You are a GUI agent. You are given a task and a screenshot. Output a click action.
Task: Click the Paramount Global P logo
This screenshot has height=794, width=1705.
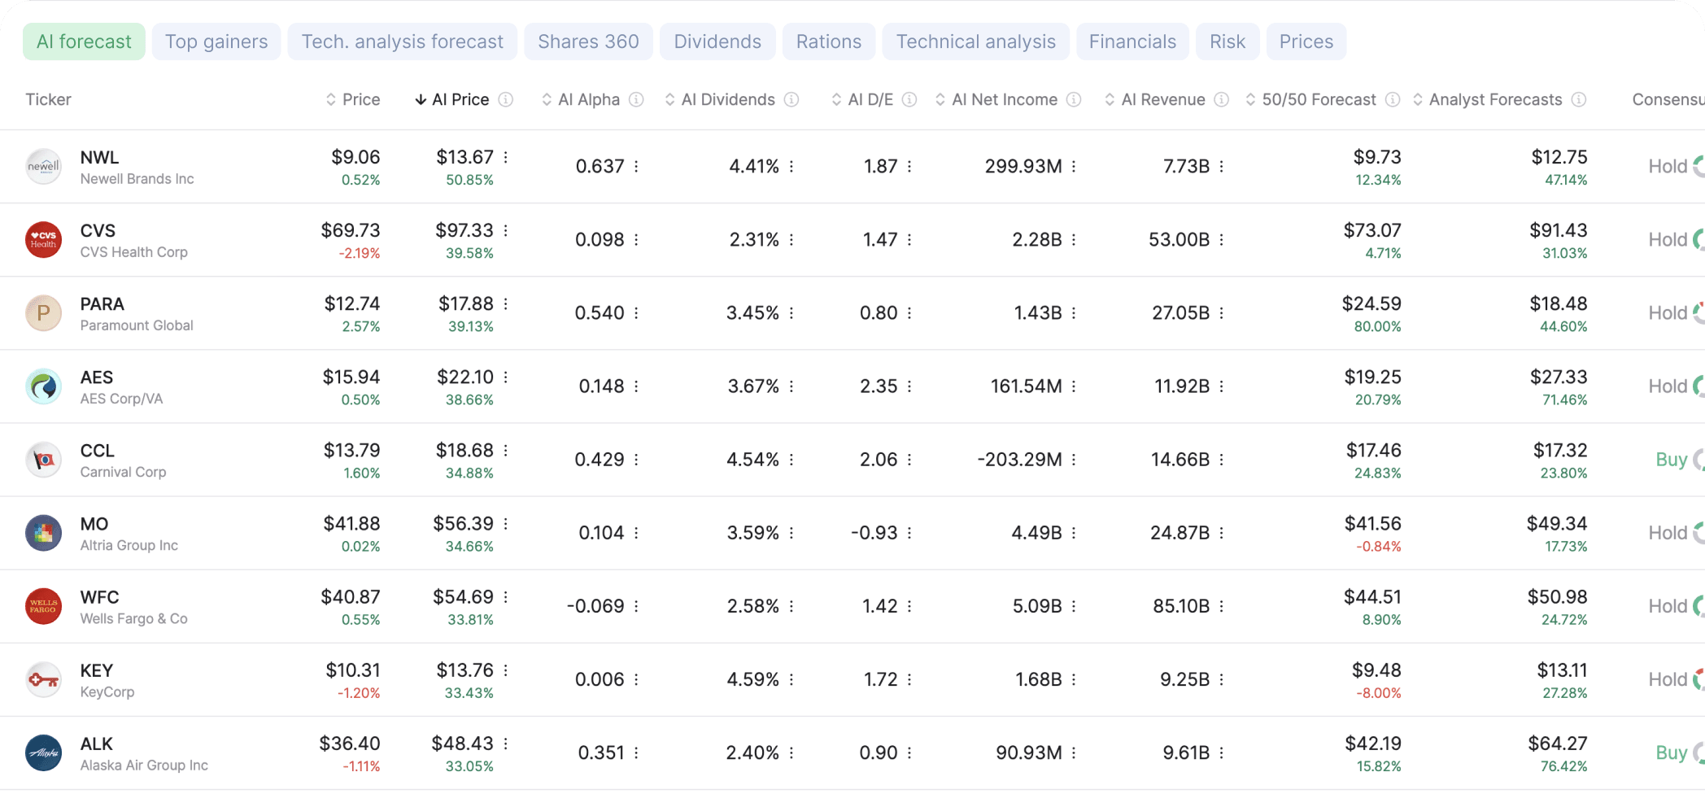coord(44,312)
